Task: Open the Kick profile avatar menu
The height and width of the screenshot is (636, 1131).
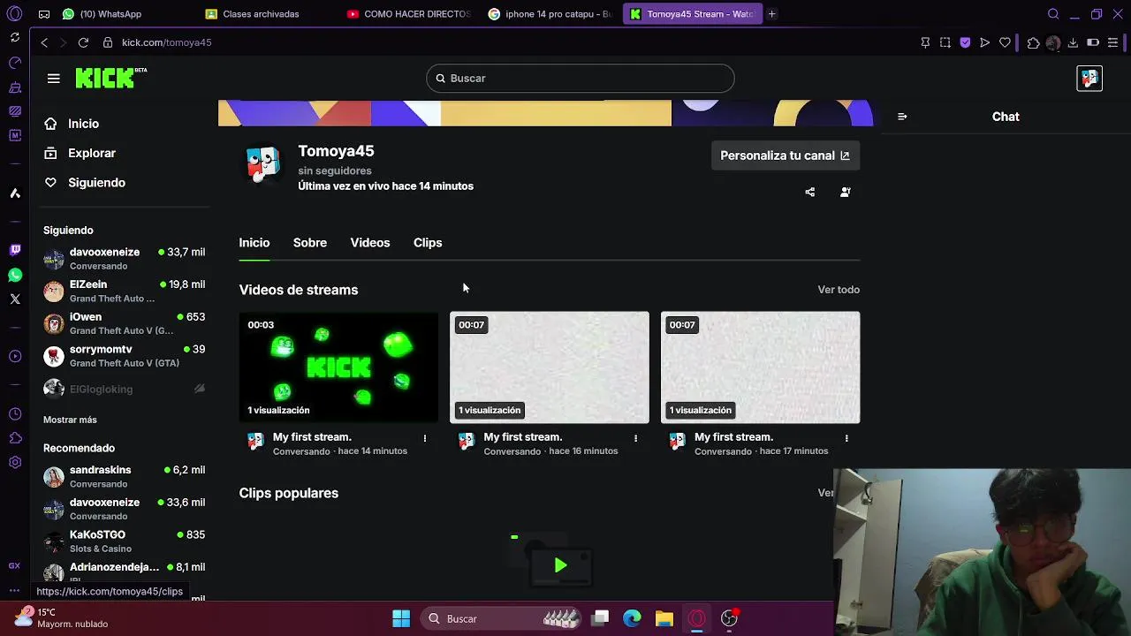Action: (1089, 79)
